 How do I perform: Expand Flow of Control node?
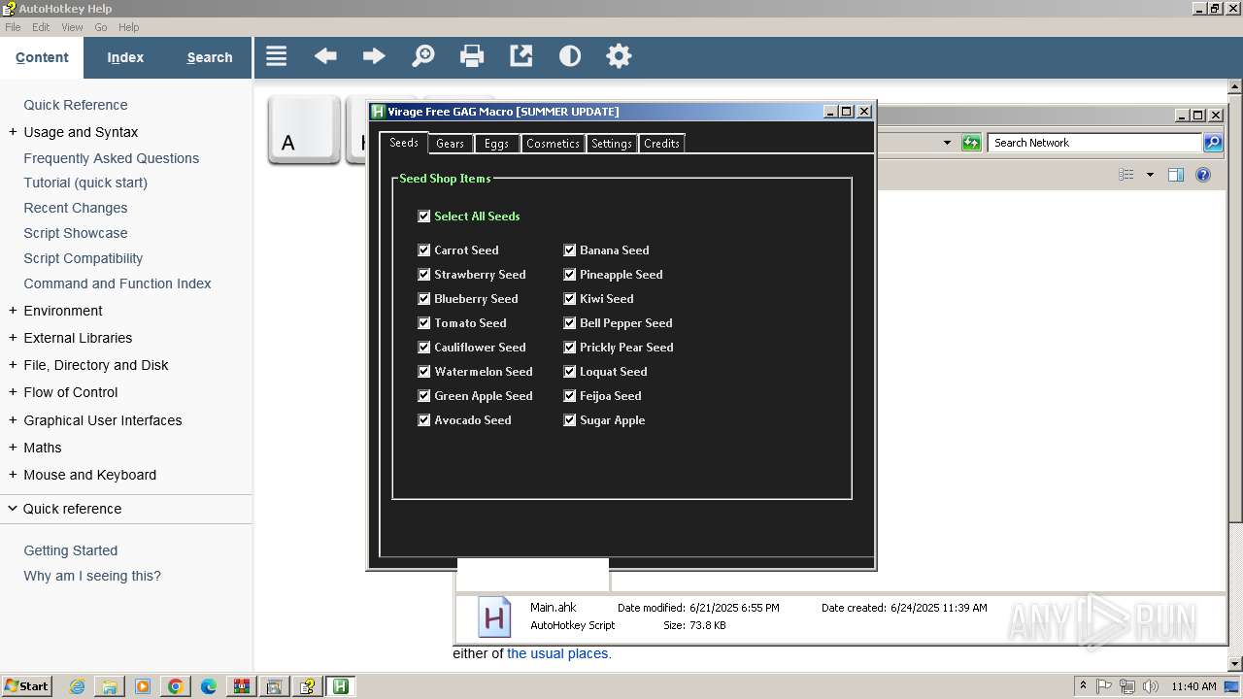tap(13, 392)
